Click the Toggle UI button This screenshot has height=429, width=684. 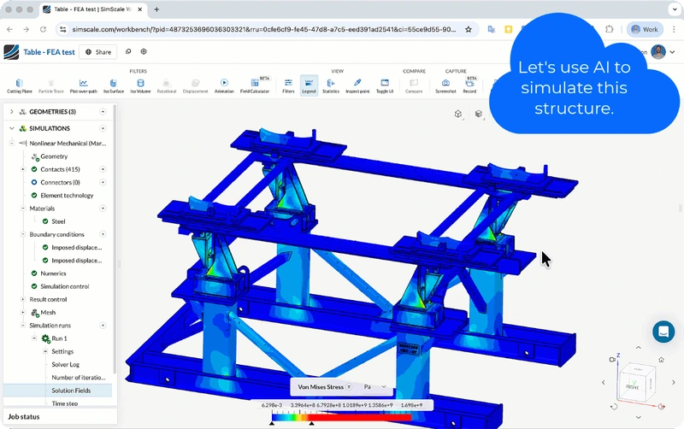(x=385, y=85)
